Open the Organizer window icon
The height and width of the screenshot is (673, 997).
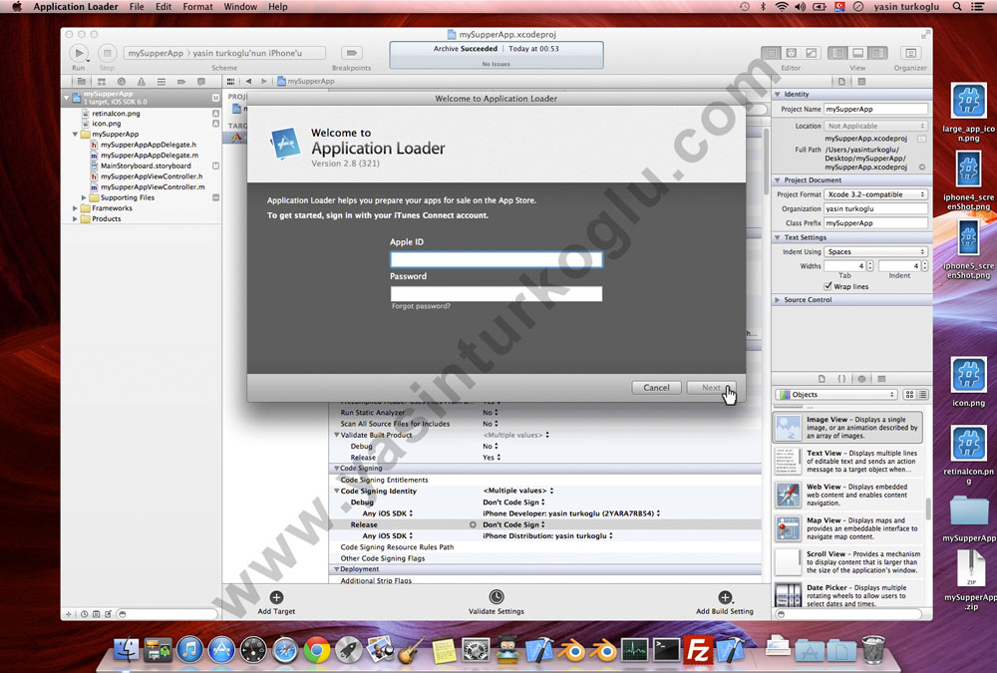pyautogui.click(x=910, y=53)
